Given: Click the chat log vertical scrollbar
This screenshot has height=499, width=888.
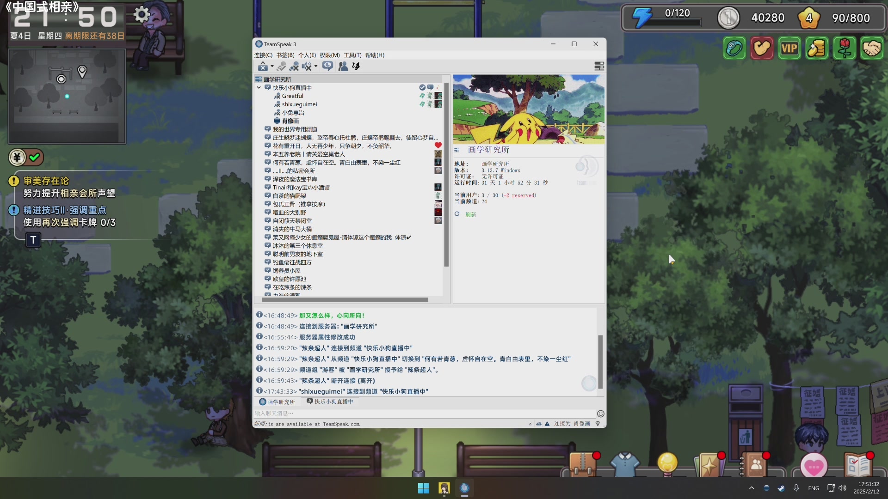Looking at the screenshot, I should click(x=600, y=362).
